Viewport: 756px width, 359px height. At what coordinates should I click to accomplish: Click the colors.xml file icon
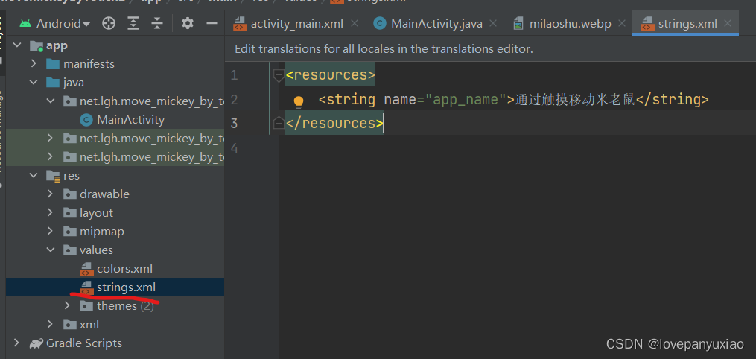coord(86,269)
